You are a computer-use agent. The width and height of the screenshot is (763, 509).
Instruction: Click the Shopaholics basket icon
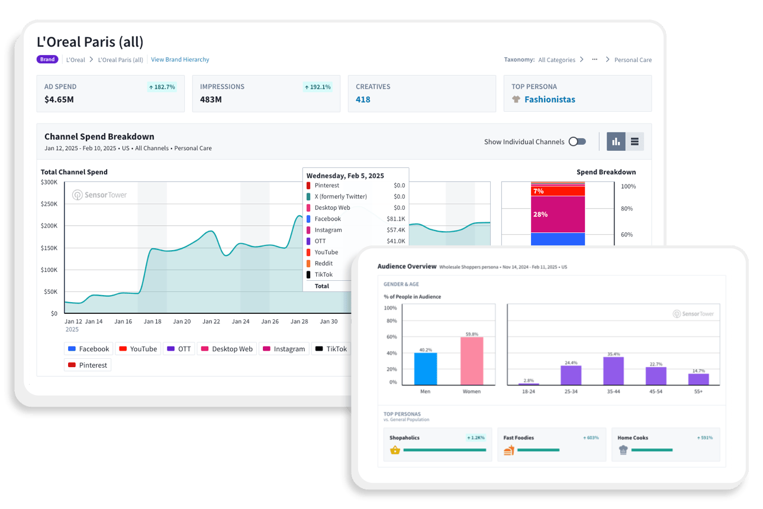pyautogui.click(x=395, y=450)
